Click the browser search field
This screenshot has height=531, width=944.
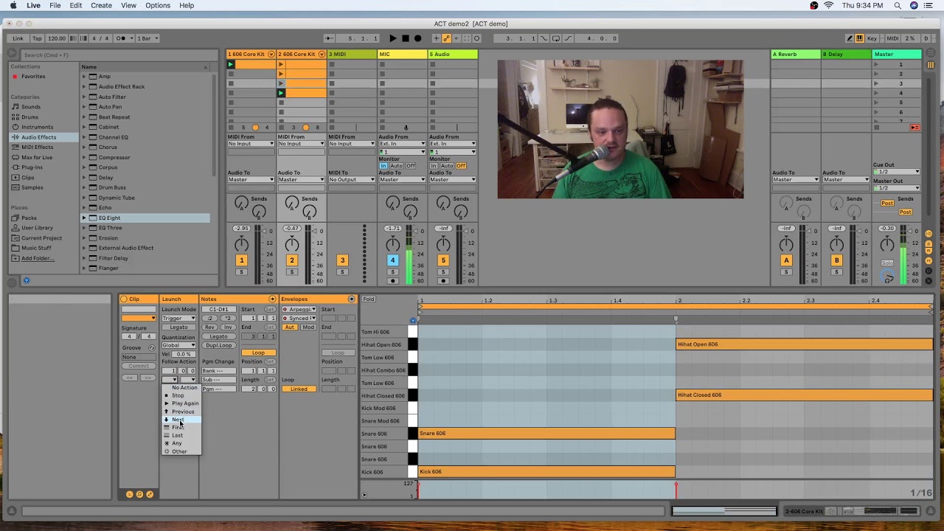pyautogui.click(x=118, y=55)
